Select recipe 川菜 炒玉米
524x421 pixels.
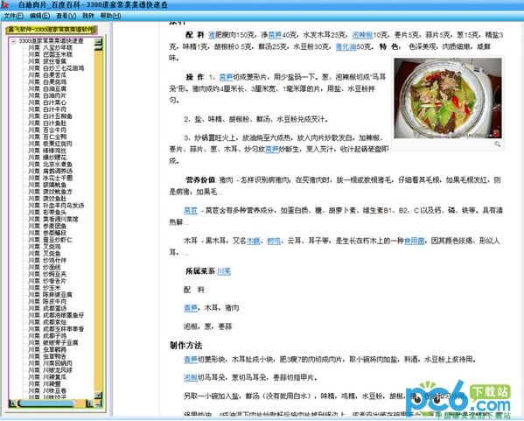44,288
